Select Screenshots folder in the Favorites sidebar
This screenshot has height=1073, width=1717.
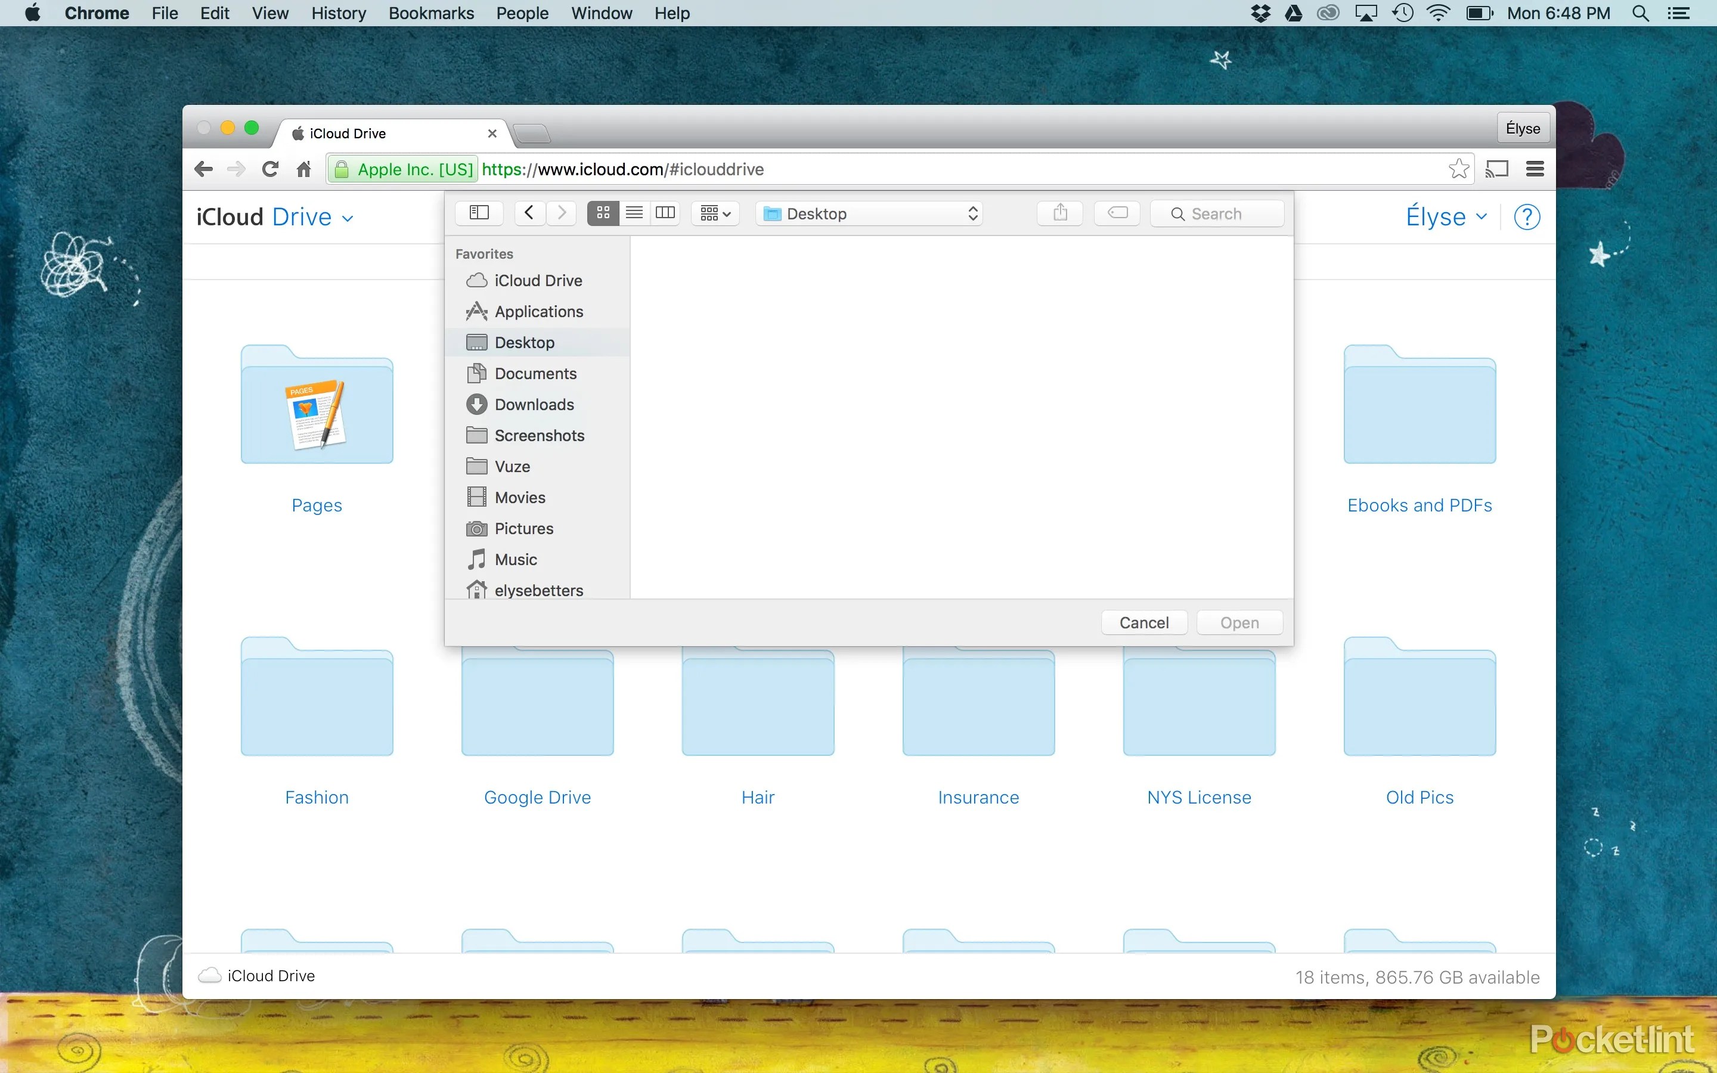[x=539, y=436]
